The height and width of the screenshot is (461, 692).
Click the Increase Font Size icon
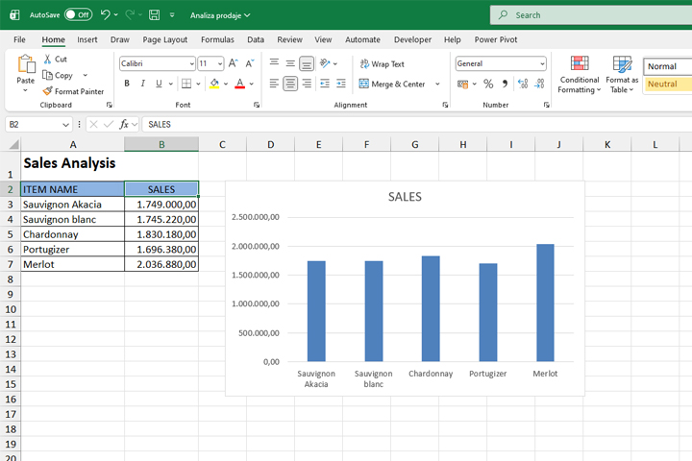pos(234,63)
